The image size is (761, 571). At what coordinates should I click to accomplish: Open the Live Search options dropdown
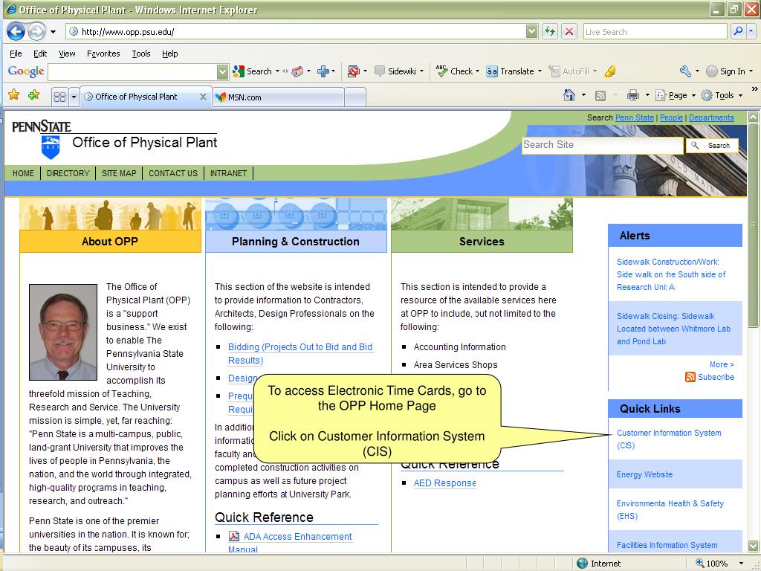[x=751, y=31]
